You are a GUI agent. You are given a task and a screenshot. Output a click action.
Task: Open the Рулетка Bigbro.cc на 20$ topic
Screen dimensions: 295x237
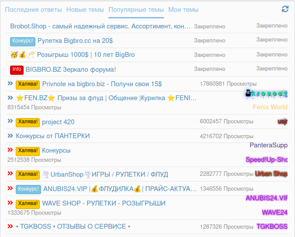tap(75, 41)
